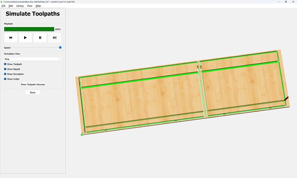Open the Library menu
The image size is (297, 178).
coord(20,6)
